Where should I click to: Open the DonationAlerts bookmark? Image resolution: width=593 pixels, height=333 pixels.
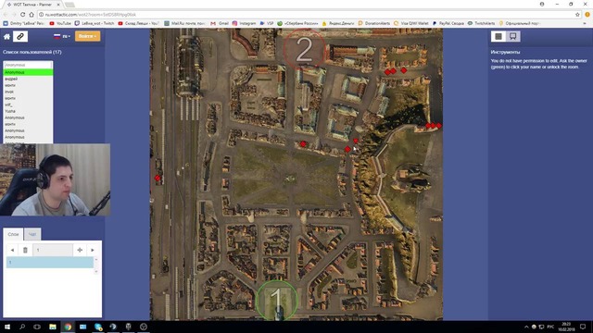pyautogui.click(x=373, y=23)
